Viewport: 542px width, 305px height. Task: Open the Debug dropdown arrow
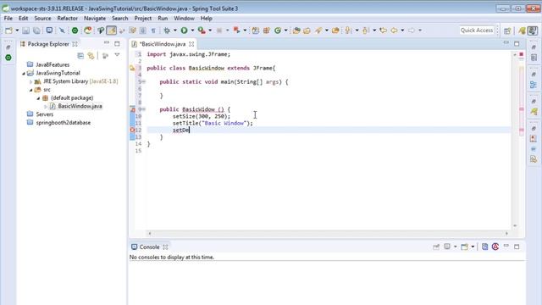(175, 30)
